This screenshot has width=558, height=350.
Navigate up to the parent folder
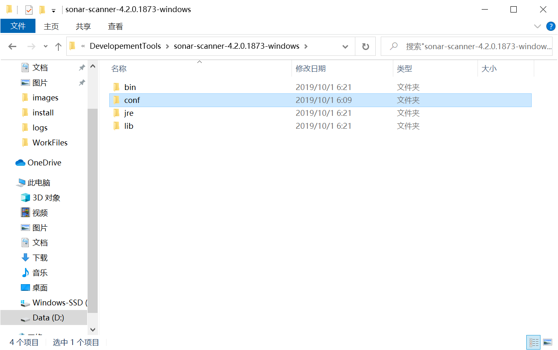[x=58, y=46]
